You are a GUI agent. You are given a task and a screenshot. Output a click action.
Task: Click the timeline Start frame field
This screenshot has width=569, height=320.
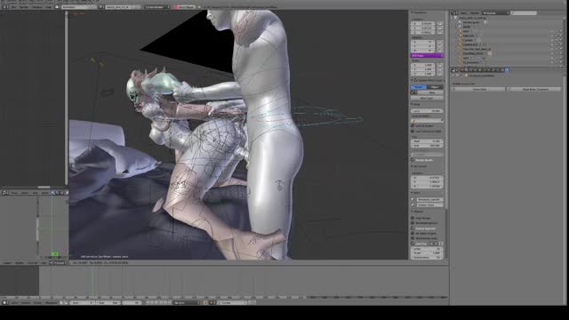(83, 302)
